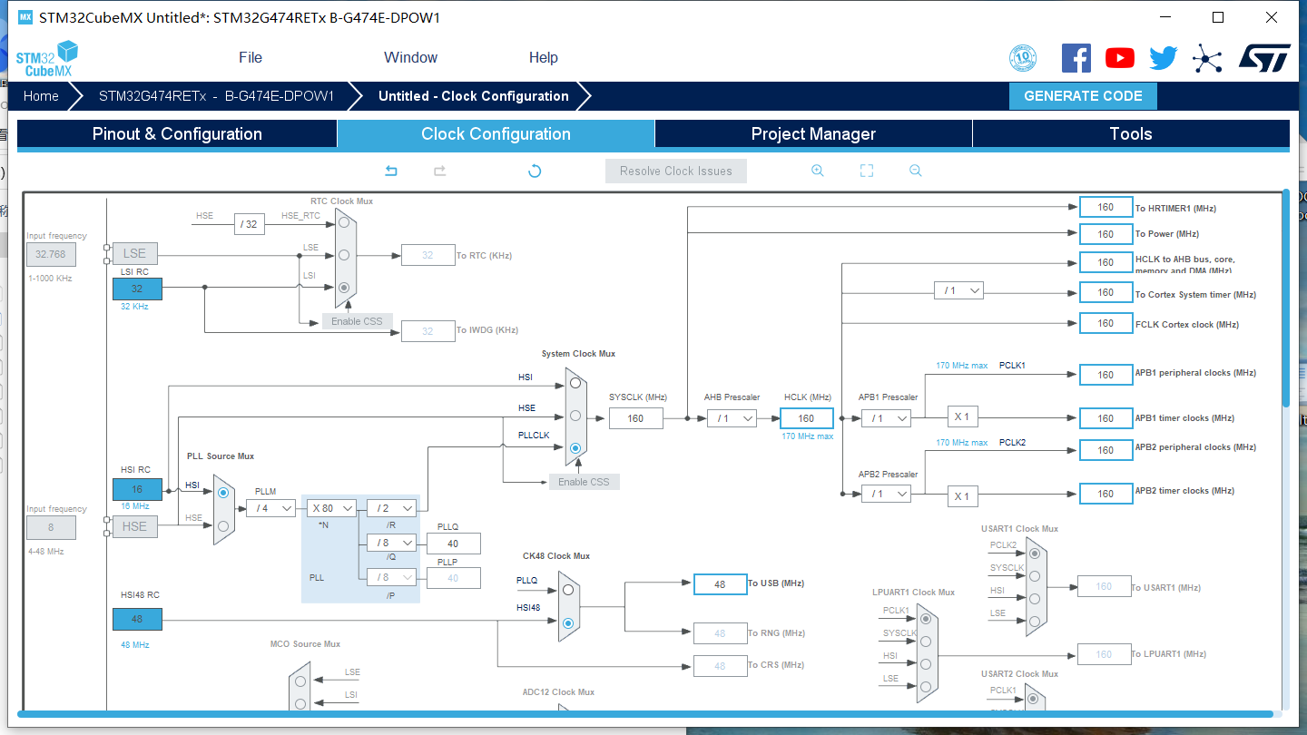
Task: Select HSI as System Clock Mux source
Action: click(575, 383)
